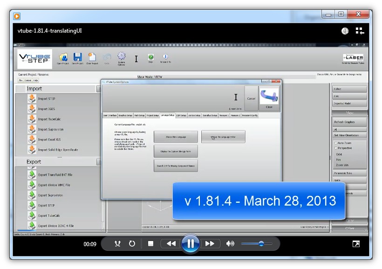Click the Switch to Library icon
Screen dimensions: 382x269
pyautogui.click(x=359, y=31)
